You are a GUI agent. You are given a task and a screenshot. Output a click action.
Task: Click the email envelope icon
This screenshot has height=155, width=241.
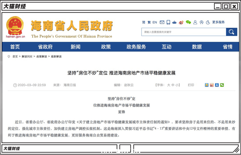[162, 22]
